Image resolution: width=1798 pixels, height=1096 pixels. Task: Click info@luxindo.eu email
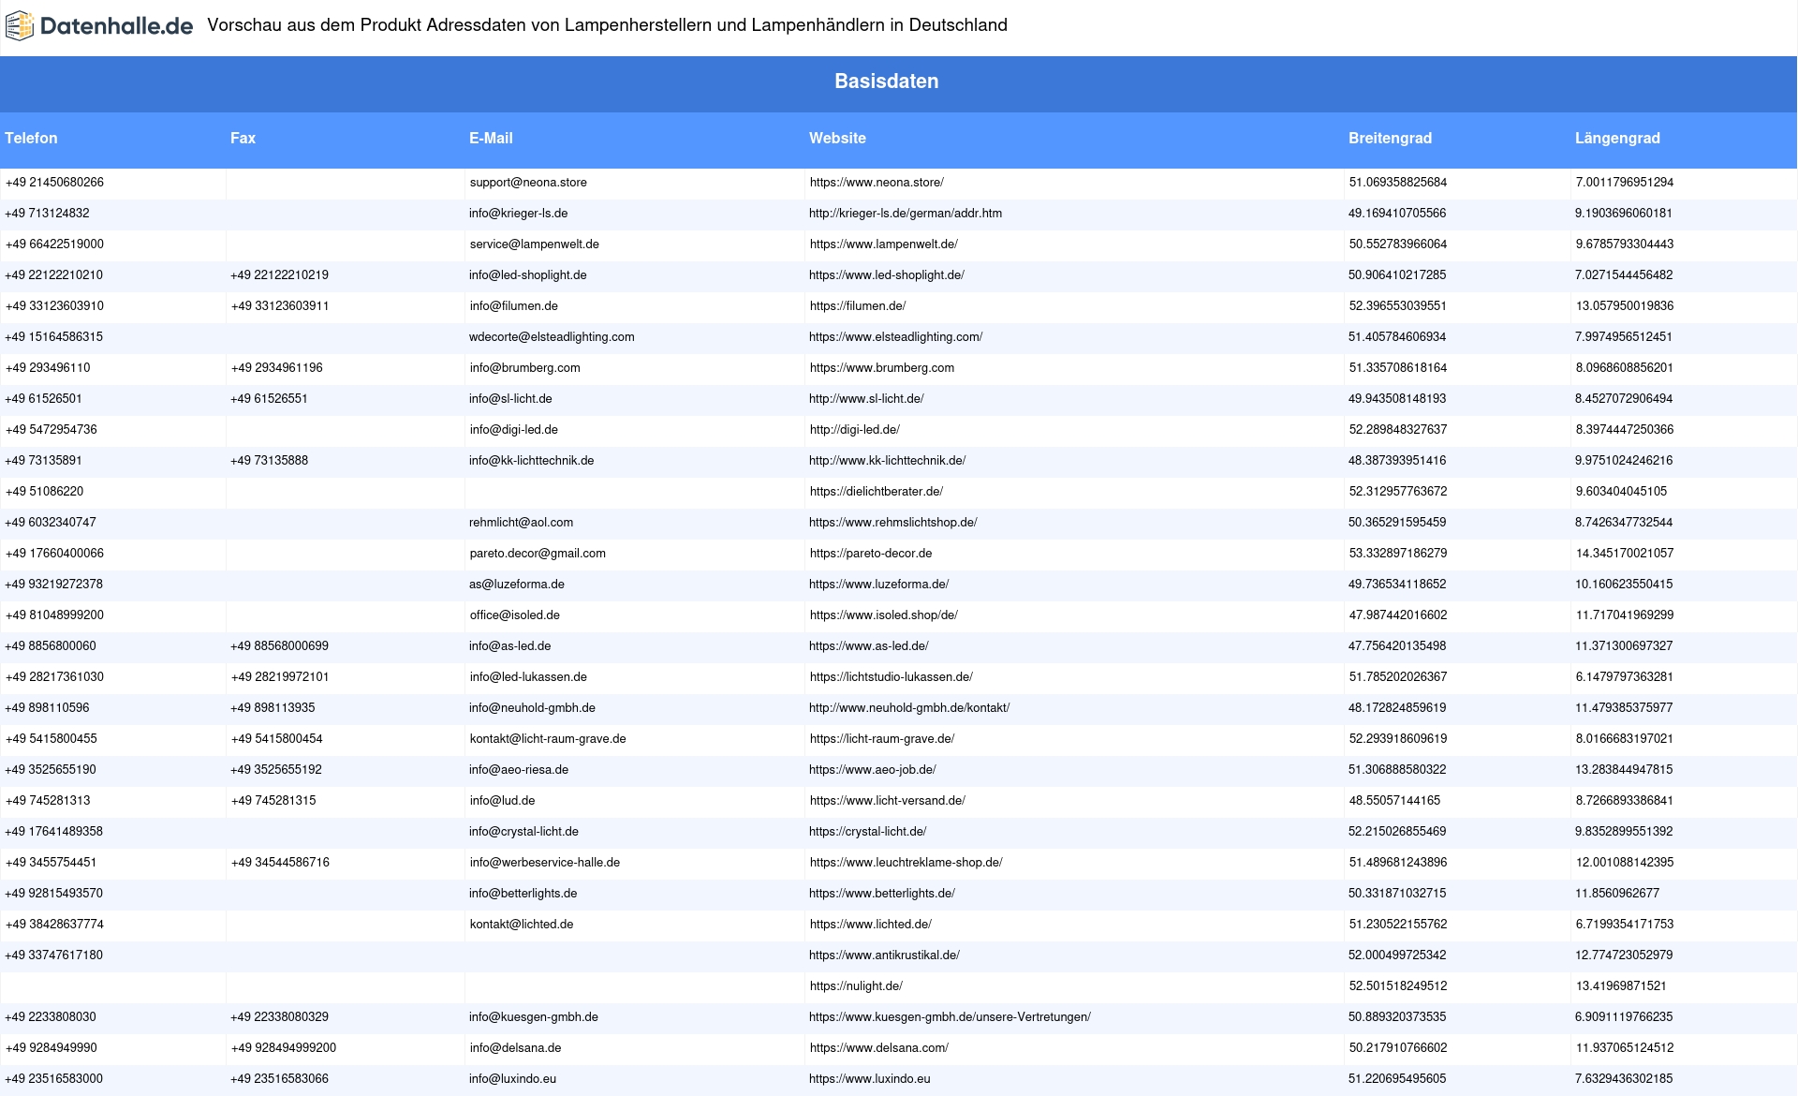pyautogui.click(x=512, y=1079)
